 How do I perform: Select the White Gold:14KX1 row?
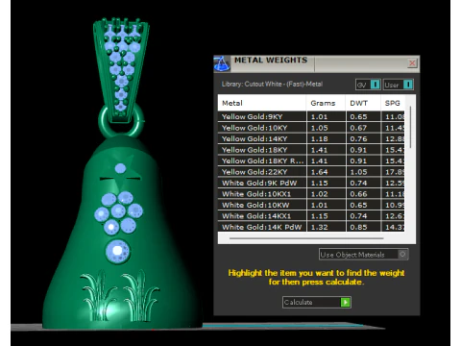pos(311,216)
